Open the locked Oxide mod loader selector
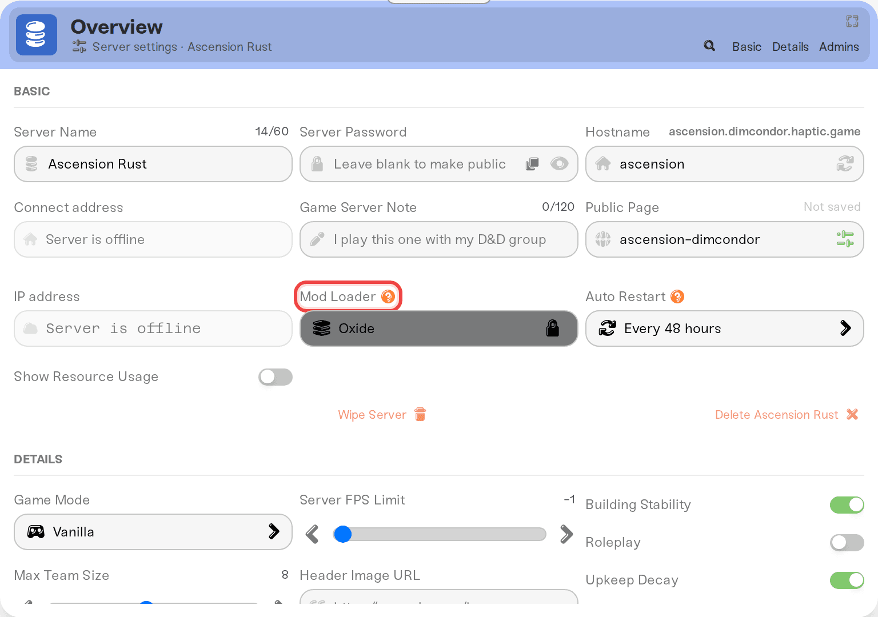Screen dimensions: 878x617 click(x=439, y=328)
